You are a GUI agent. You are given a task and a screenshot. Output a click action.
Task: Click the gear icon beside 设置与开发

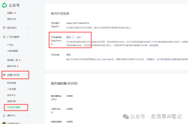tap(4, 75)
